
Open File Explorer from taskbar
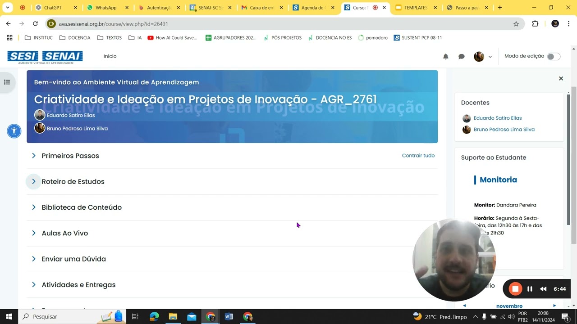tap(173, 316)
